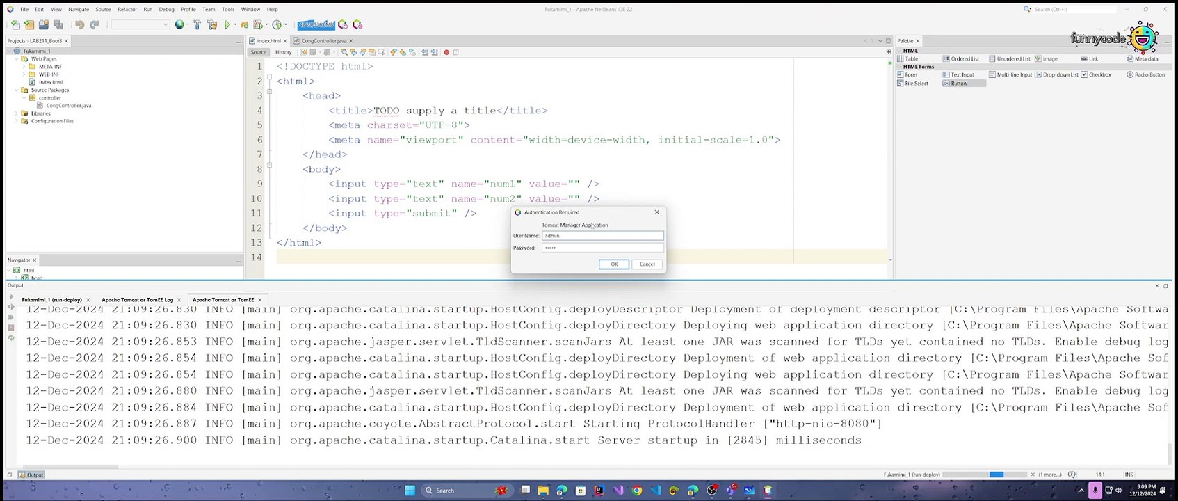1178x501 pixels.
Task: Close the Authentication Required dialog
Action: click(x=656, y=212)
